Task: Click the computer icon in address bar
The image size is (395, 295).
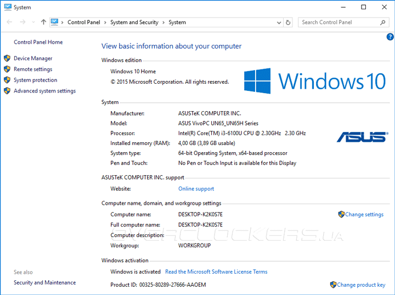Action: pos(54,22)
